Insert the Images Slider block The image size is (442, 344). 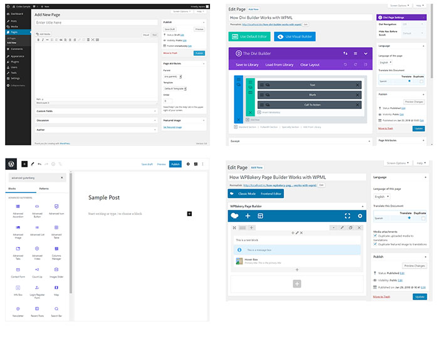56,273
